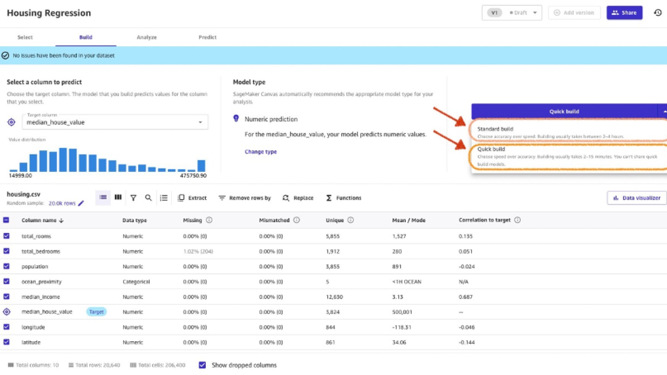Viewport: 667px width, 375px height.
Task: Click the median_income column name
Action: 41,297
